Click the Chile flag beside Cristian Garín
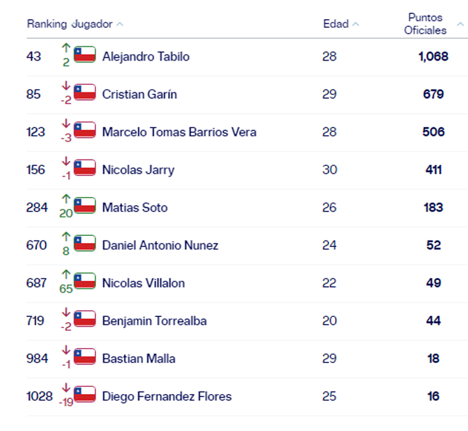Screen dimensions: 468x431 85,92
